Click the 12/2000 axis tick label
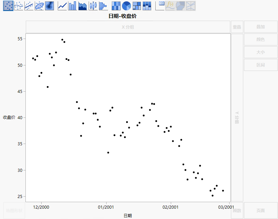The width and height of the screenshot is (278, 219). [x=41, y=207]
